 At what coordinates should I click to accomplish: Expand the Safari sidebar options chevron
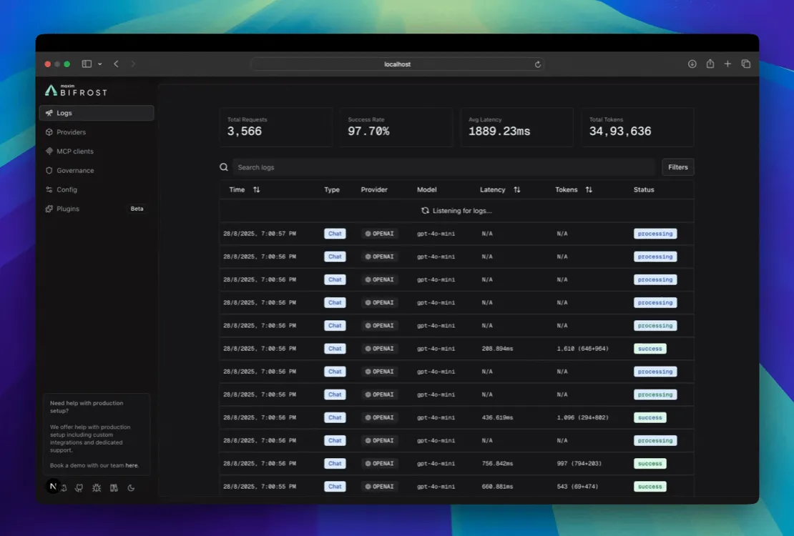click(99, 64)
